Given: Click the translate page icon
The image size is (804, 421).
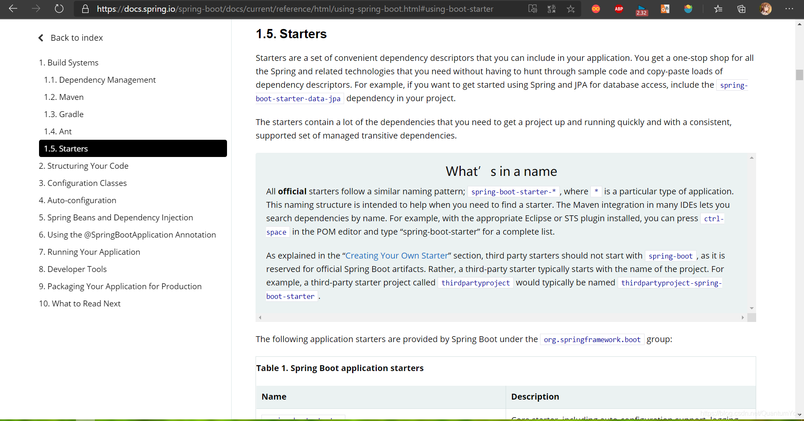Looking at the screenshot, I should (552, 9).
